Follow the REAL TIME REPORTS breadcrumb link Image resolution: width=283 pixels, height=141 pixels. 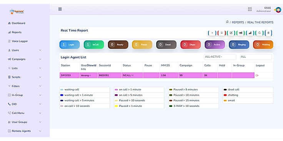click(x=260, y=22)
